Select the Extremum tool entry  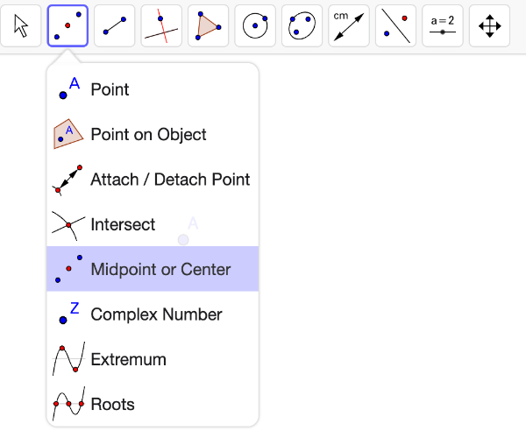[153, 359]
